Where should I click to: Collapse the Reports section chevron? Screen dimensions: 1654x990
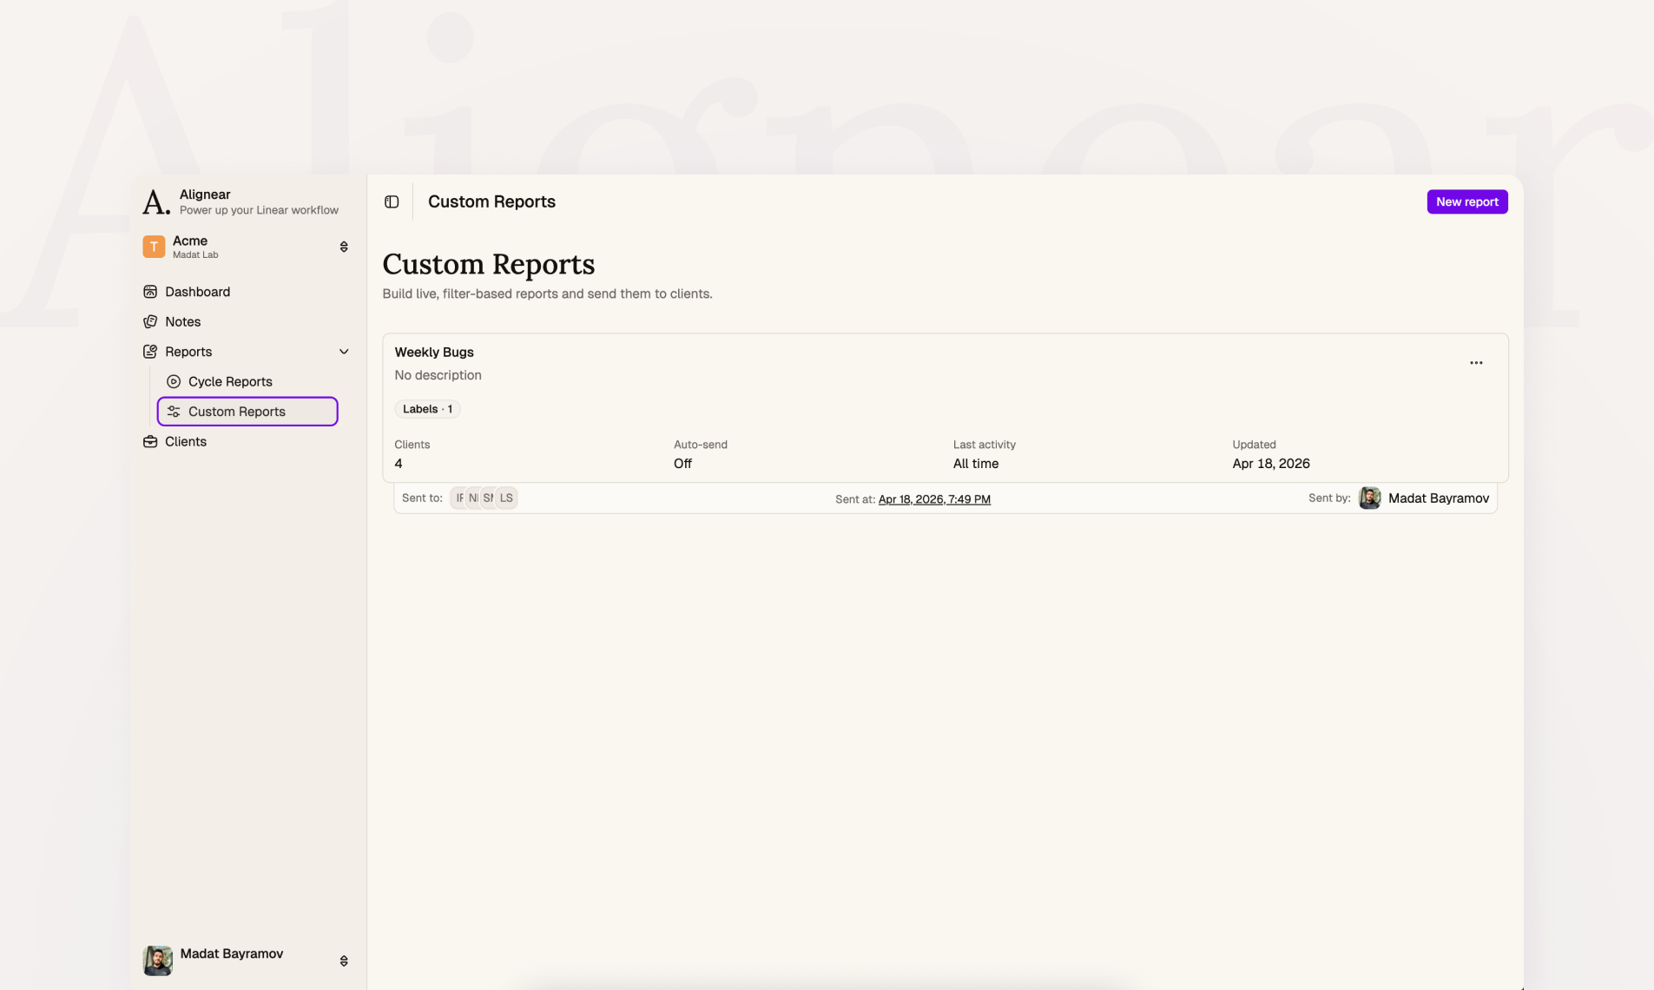point(344,352)
